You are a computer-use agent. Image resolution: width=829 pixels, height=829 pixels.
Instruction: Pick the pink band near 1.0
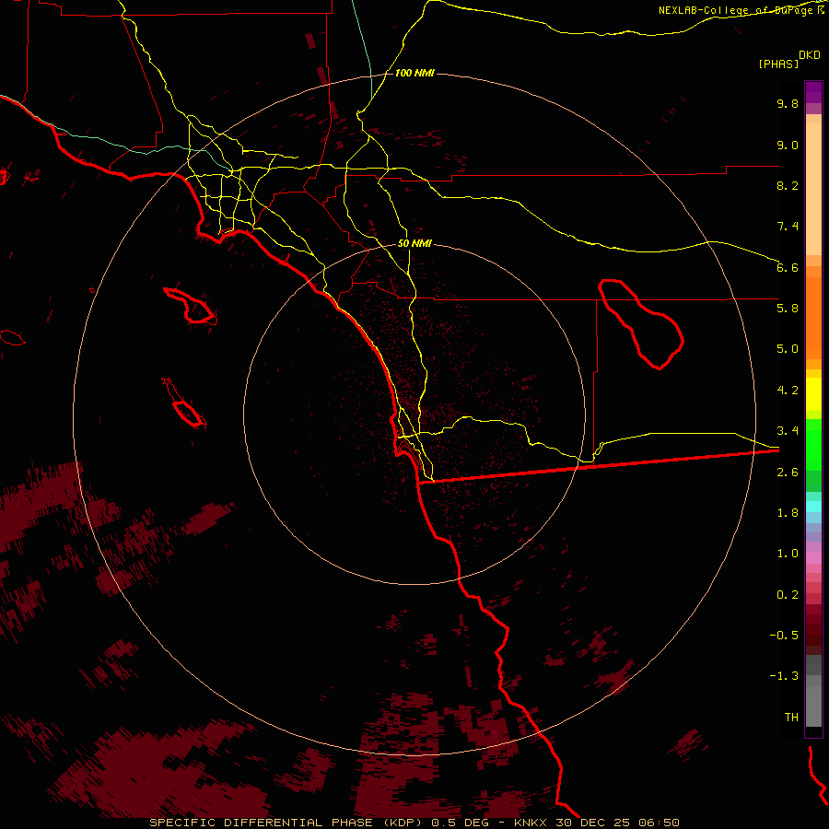point(813,558)
